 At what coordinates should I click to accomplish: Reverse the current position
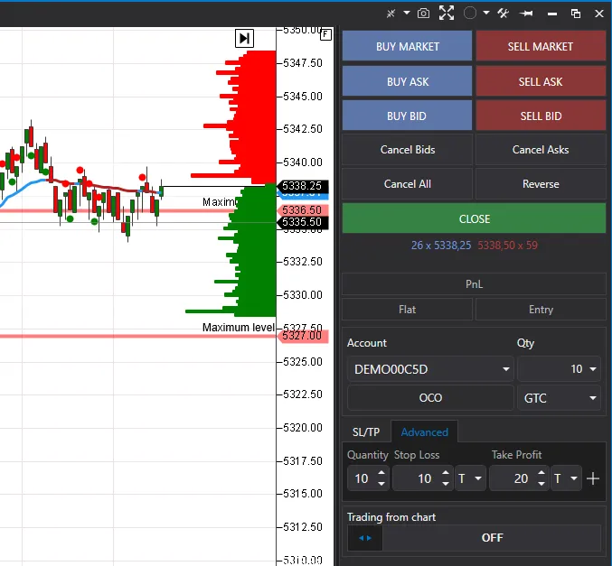[x=541, y=184]
